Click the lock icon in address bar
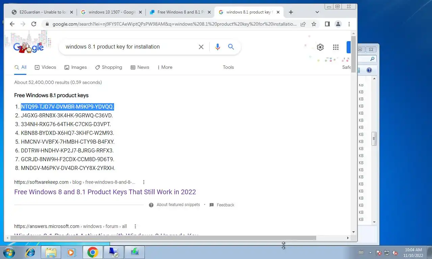432x259 pixels. coord(47,24)
